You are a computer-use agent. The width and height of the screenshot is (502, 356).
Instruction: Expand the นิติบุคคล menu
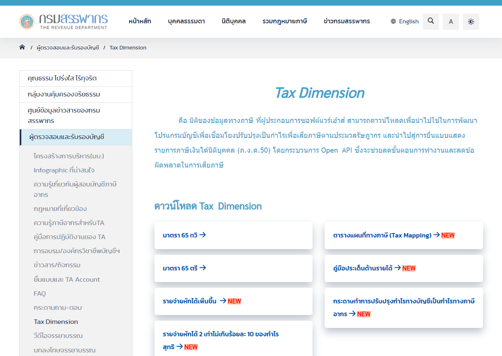[234, 21]
